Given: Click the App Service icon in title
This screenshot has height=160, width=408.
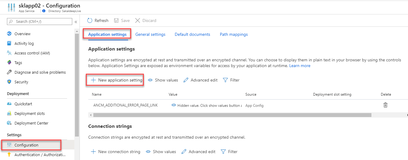Looking at the screenshot, I should pos(11,8).
